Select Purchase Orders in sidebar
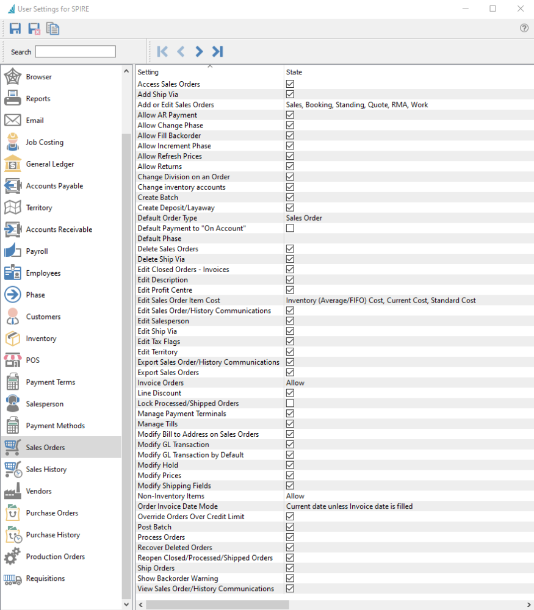The height and width of the screenshot is (610, 534). [x=61, y=513]
